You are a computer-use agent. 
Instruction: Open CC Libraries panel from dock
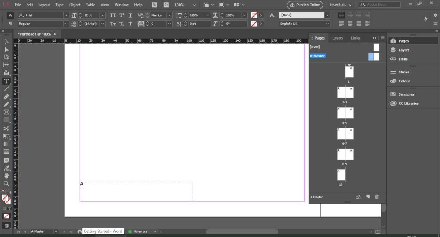pyautogui.click(x=408, y=103)
